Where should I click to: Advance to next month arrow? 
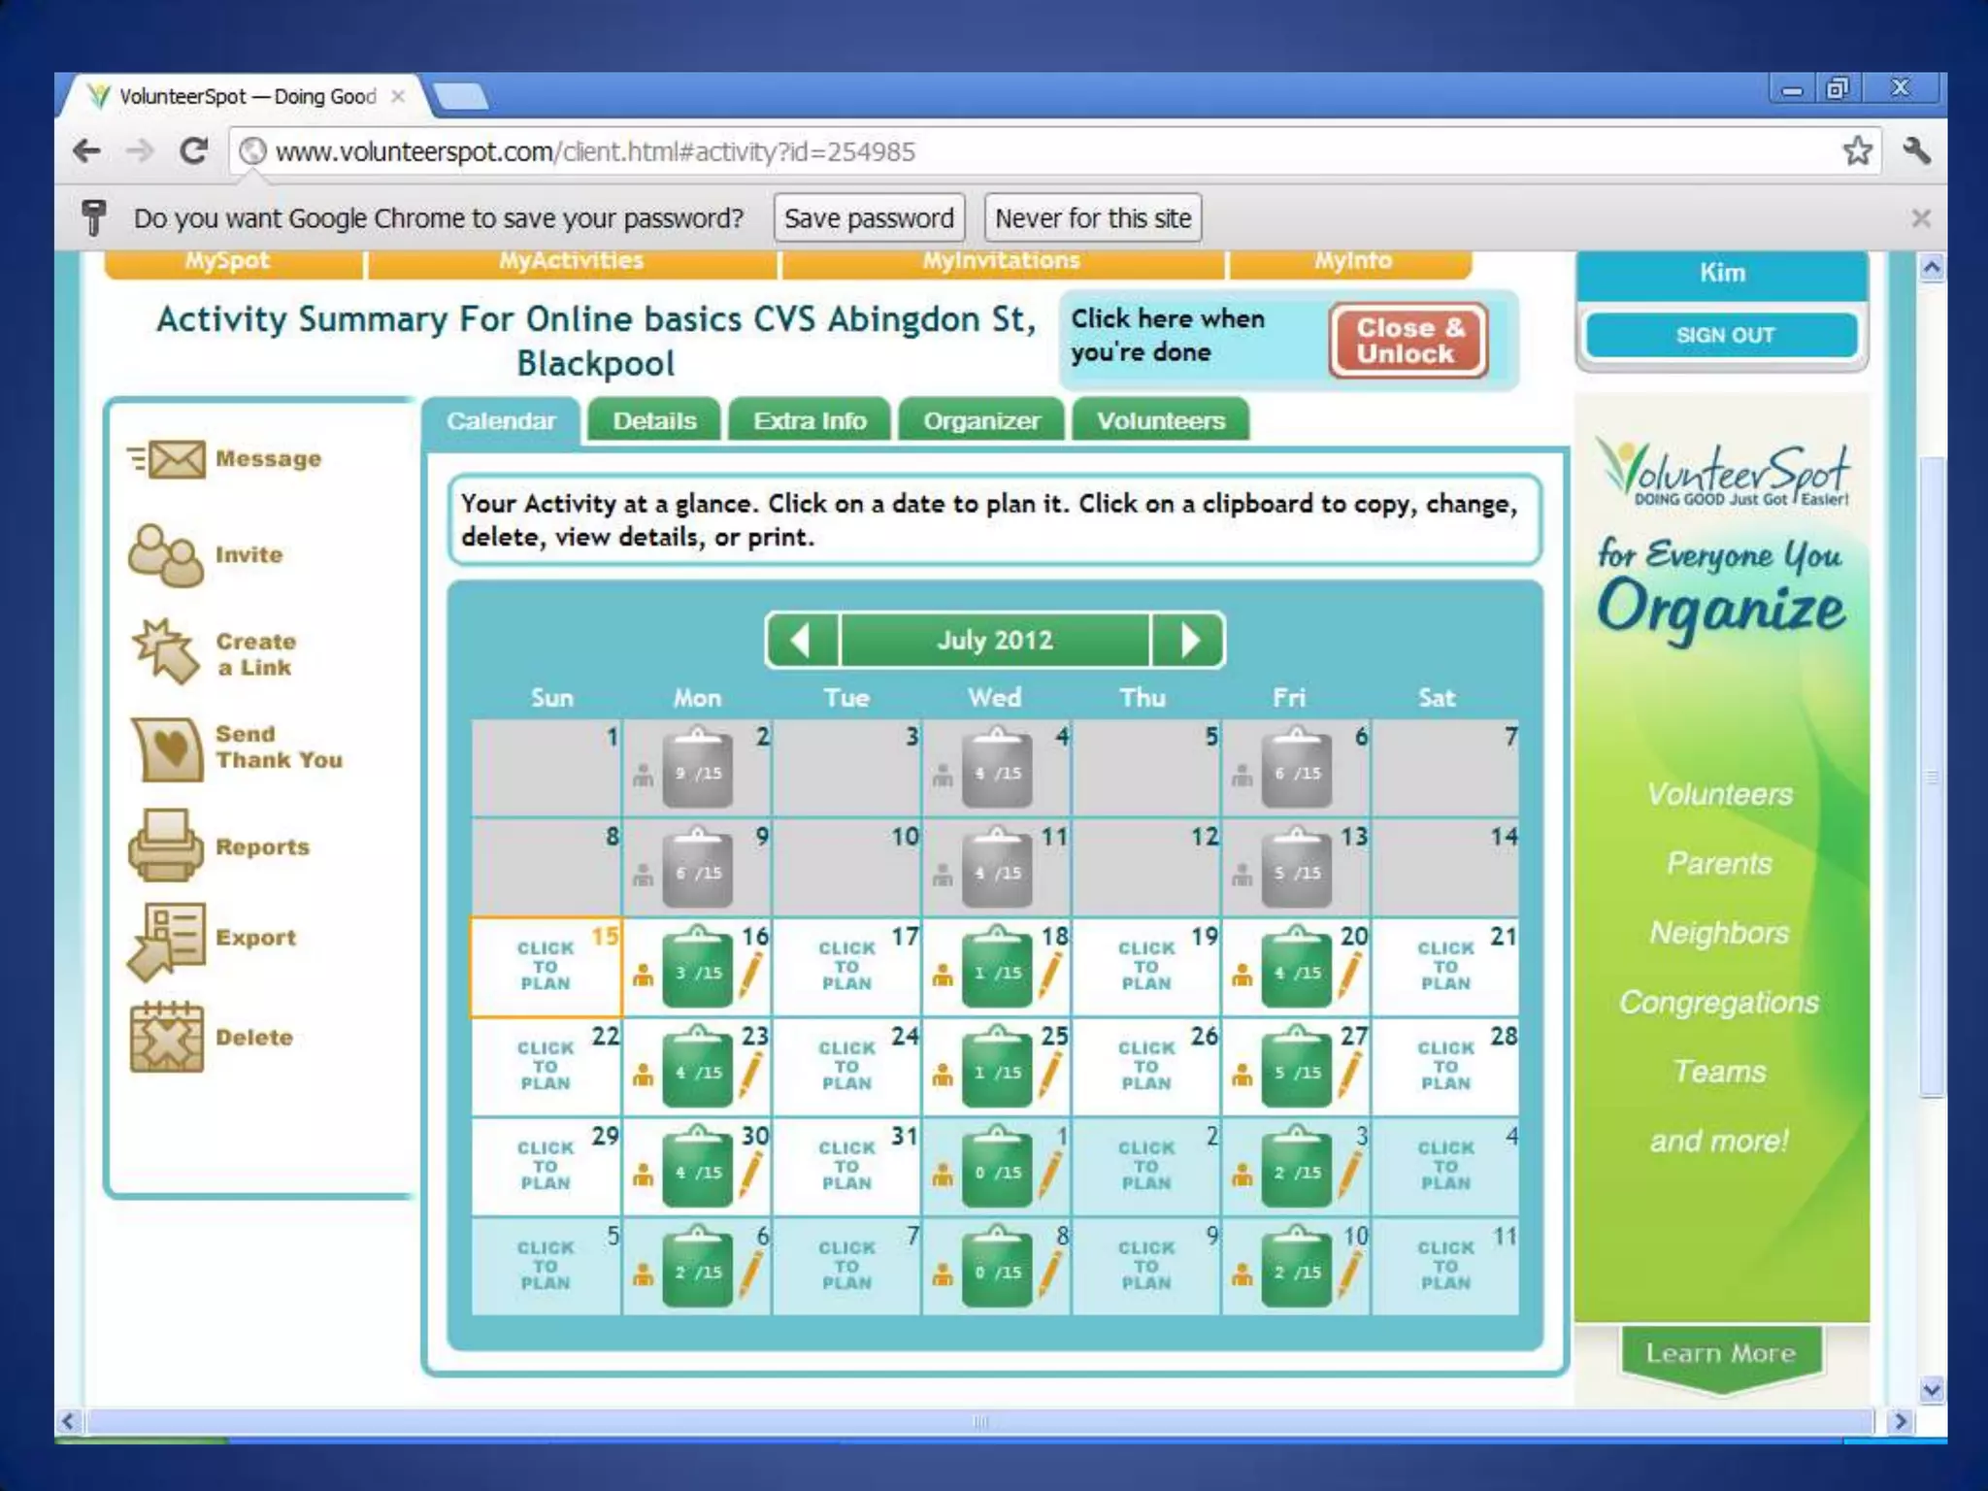tap(1189, 640)
